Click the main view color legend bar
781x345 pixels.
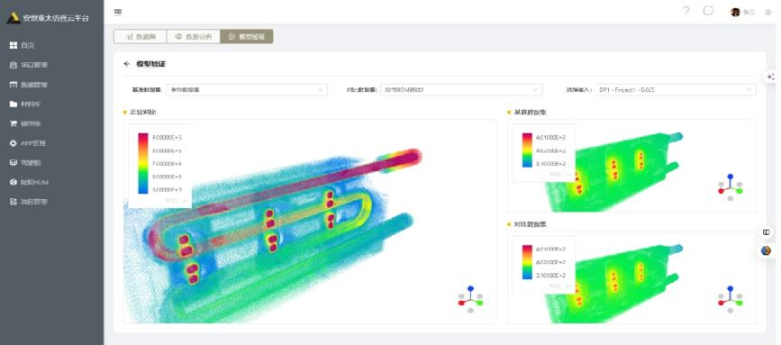[143, 162]
